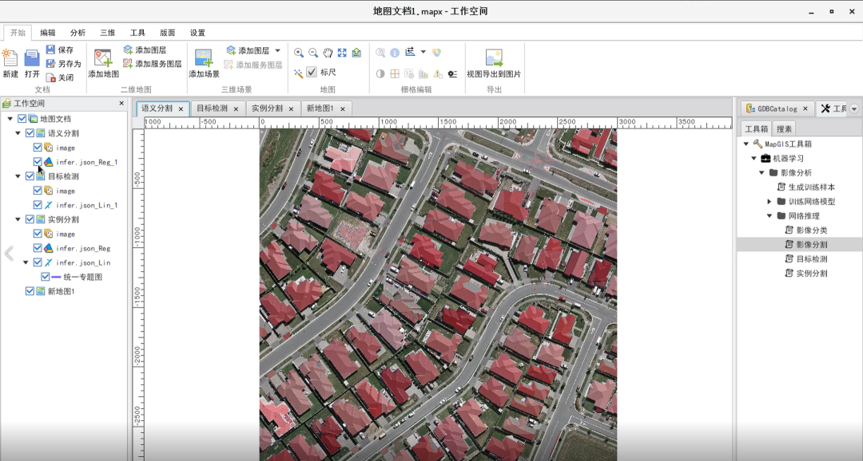Click the 新建 new document icon

[x=10, y=57]
